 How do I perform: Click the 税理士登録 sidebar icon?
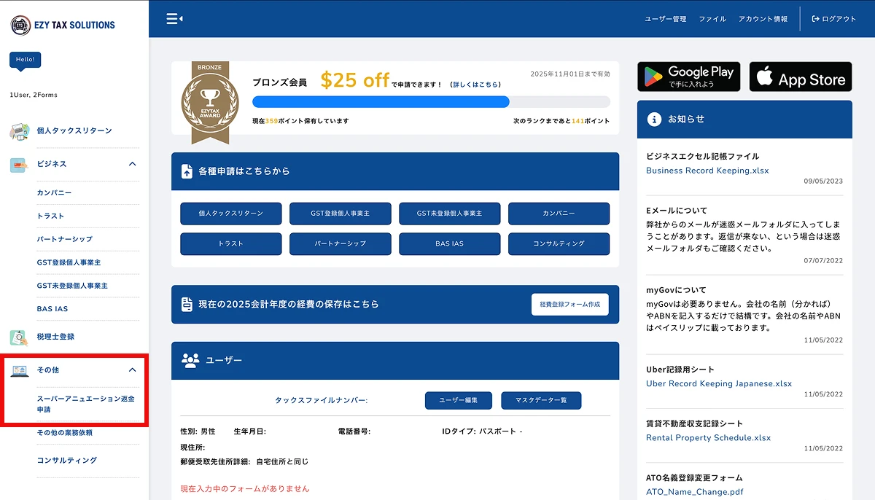[x=19, y=337]
